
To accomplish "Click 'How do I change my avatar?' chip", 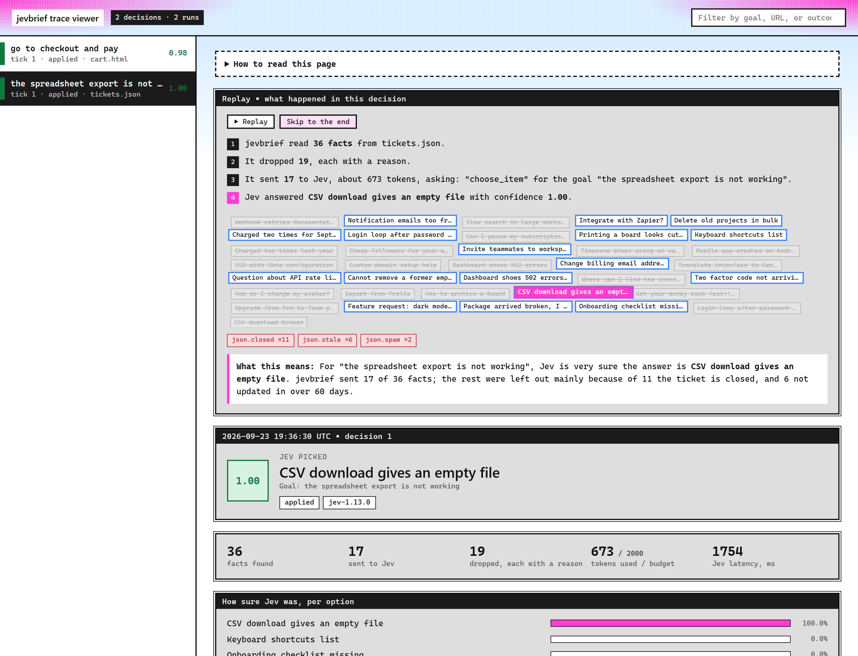I will pos(282,294).
